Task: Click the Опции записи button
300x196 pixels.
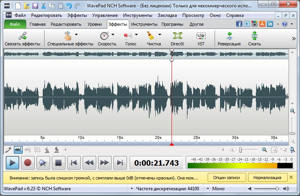Action: 227,178
